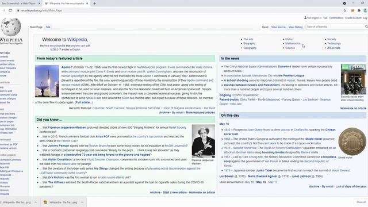
Task: Close the Wikipedia browser tab
Action: (87, 3)
